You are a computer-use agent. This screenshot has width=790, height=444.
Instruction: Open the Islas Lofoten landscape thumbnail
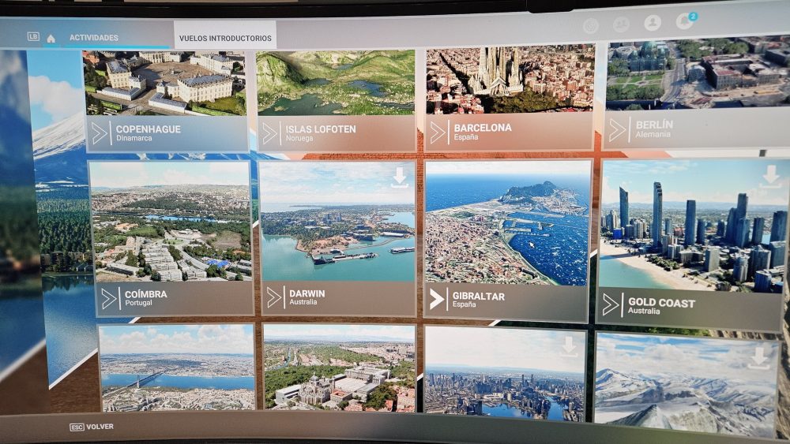click(336, 83)
